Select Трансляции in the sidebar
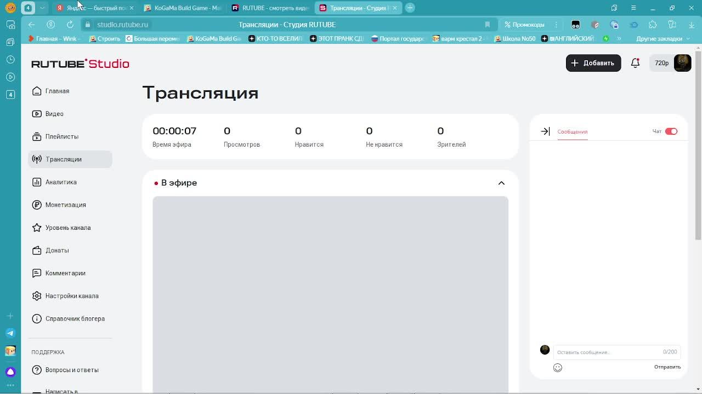Viewport: 702px width, 394px height. [70, 159]
